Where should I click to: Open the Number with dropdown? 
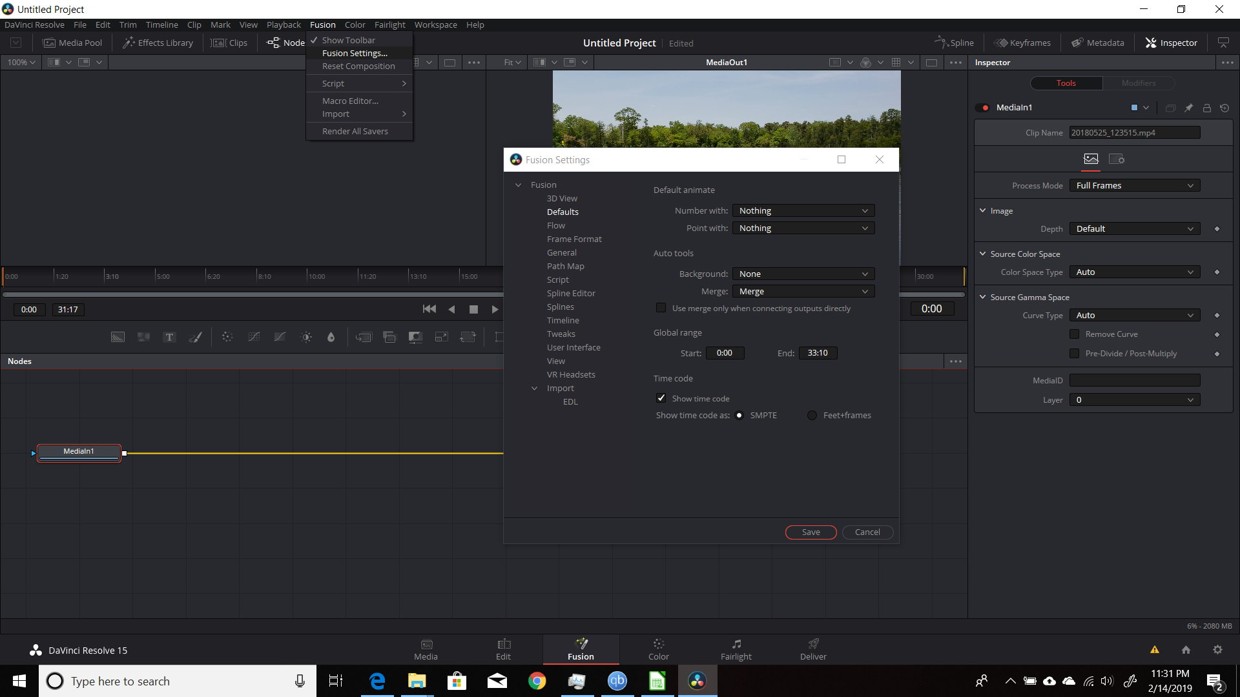pyautogui.click(x=803, y=211)
